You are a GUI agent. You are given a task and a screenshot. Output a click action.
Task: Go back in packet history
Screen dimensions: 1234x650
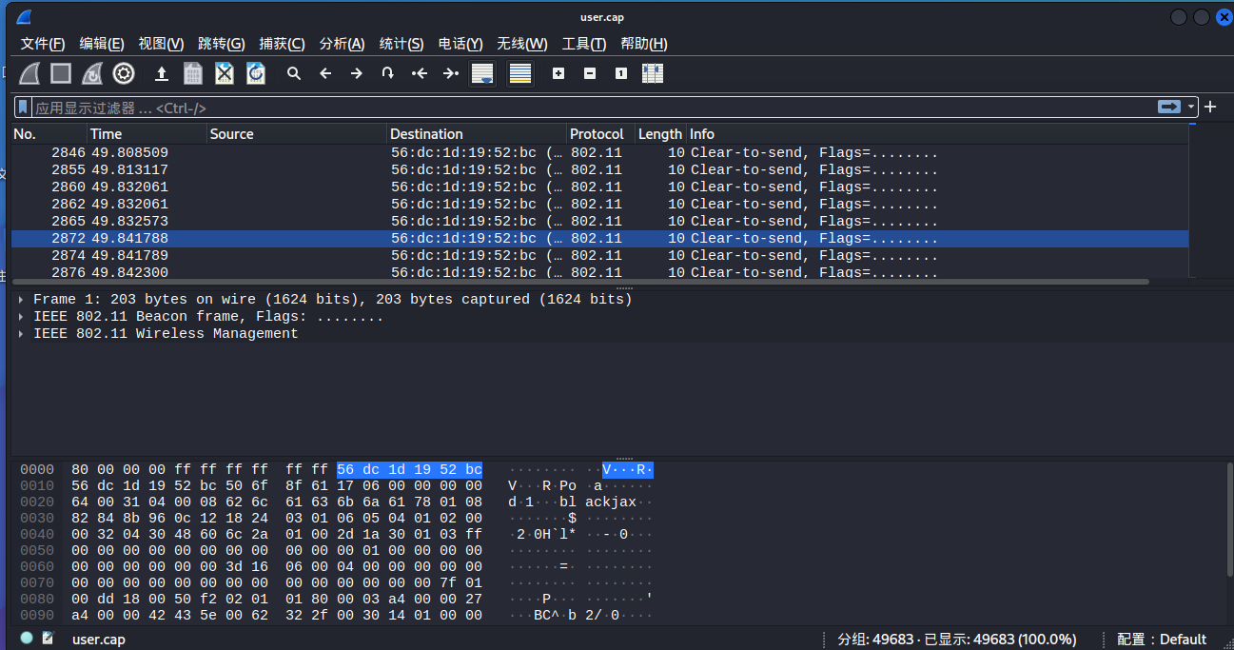(325, 73)
